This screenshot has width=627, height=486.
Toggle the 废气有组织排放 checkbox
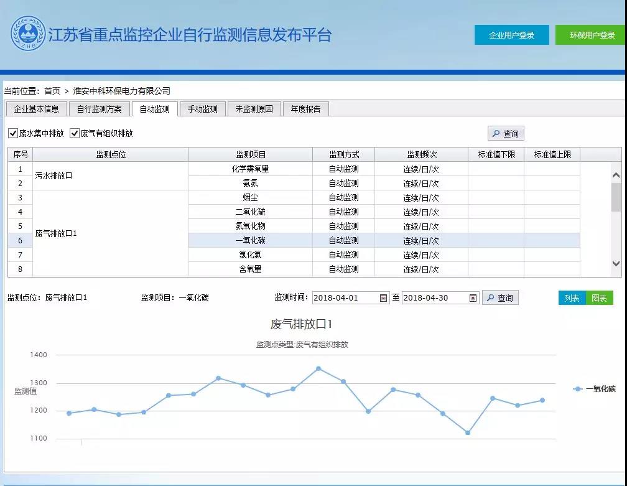point(75,133)
